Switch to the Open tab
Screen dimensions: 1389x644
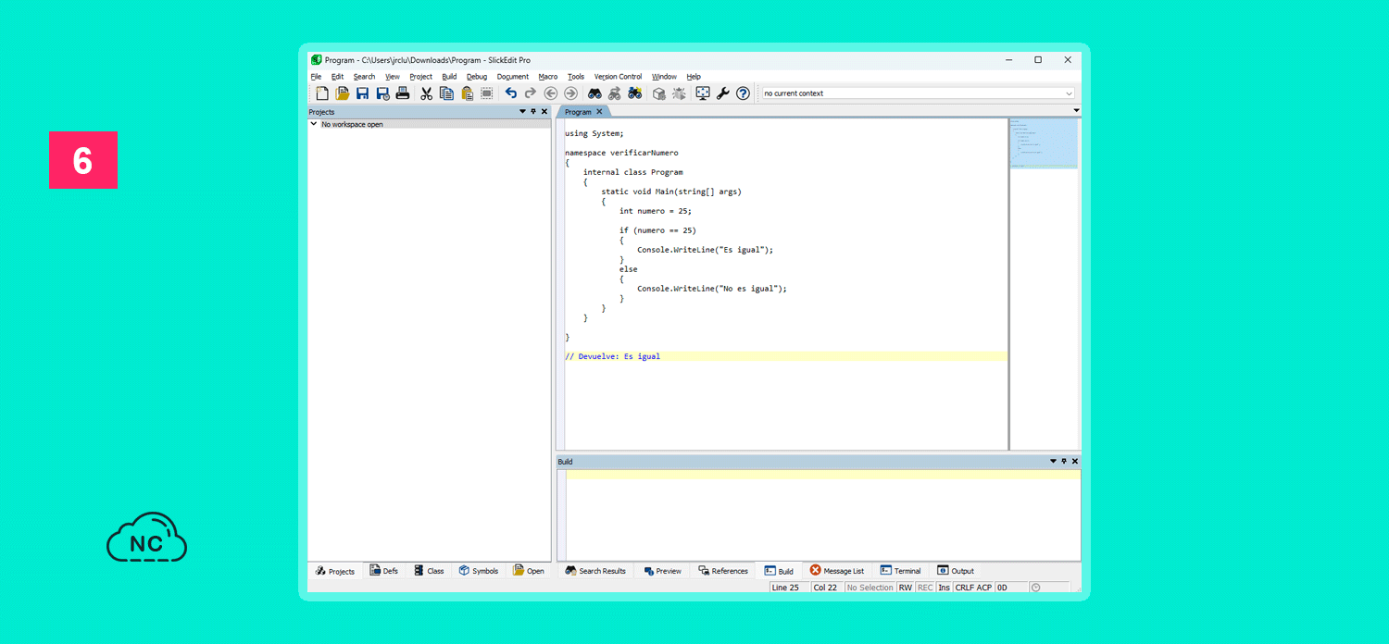click(529, 571)
